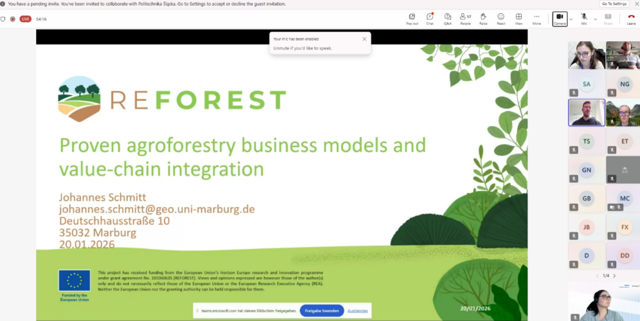Click the recording indicator icon
Viewport: 640px width, 321px height.
point(12,19)
